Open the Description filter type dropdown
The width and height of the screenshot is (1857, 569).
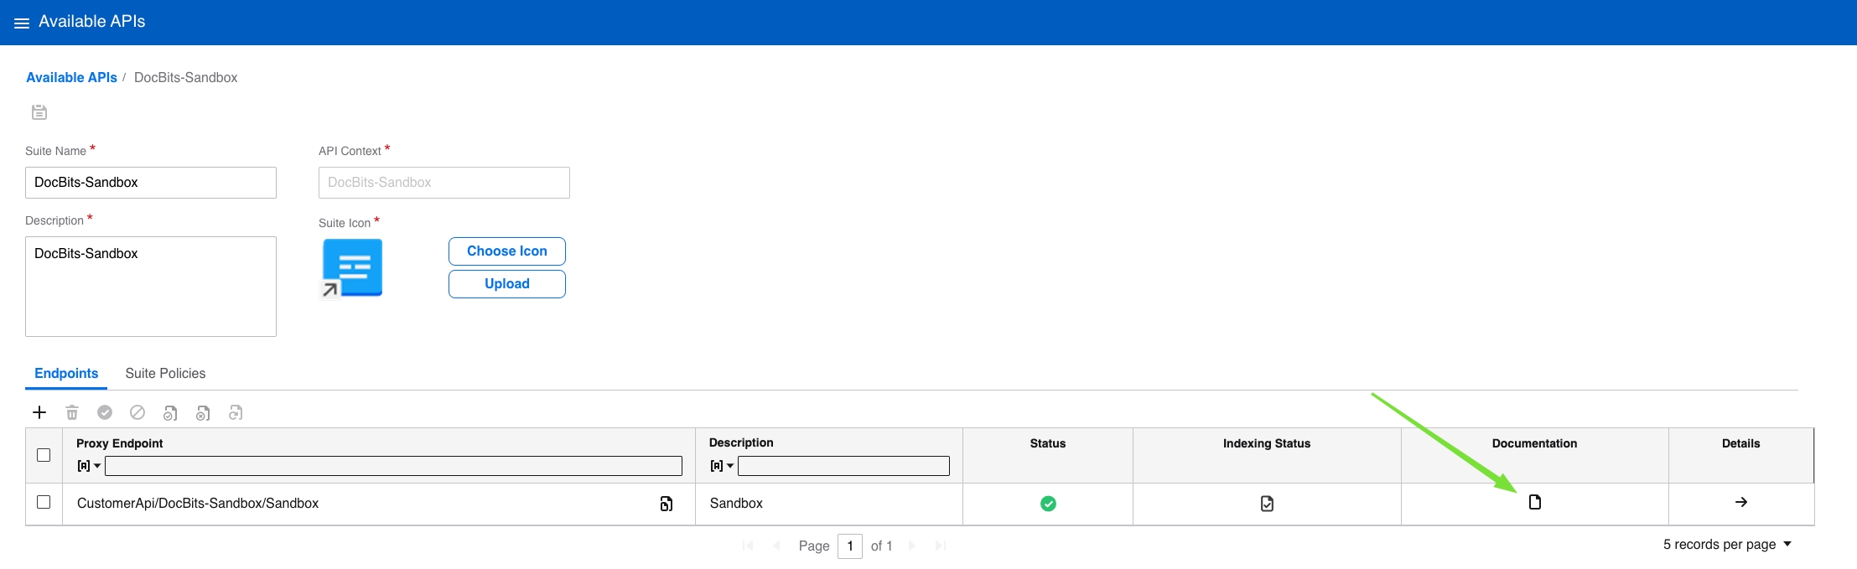pos(722,466)
